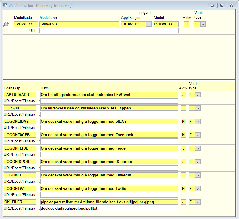Click the name field mentioning Twitter
The width and height of the screenshot is (239, 219).
(x=109, y=188)
